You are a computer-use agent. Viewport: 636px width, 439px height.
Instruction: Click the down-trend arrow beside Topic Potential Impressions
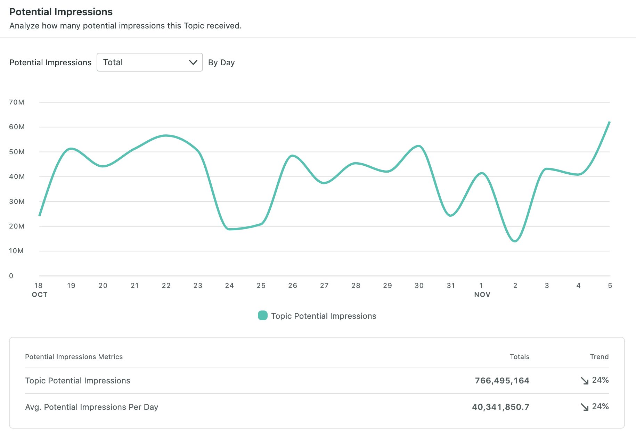pos(585,381)
